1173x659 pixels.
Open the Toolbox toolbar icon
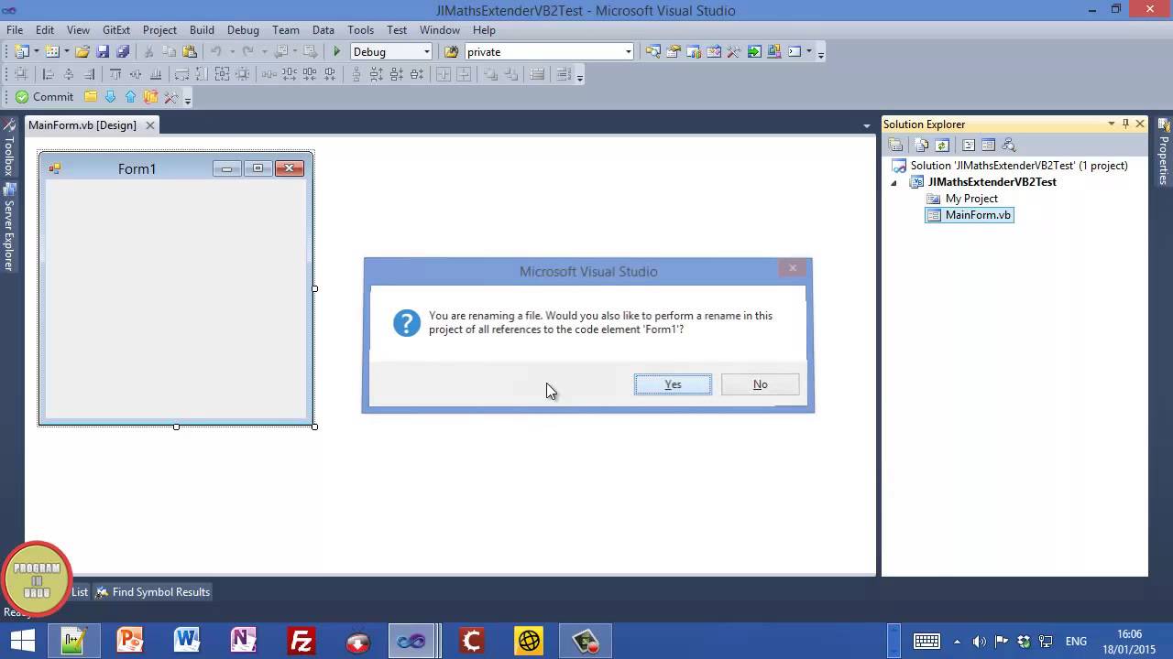pyautogui.click(x=733, y=51)
